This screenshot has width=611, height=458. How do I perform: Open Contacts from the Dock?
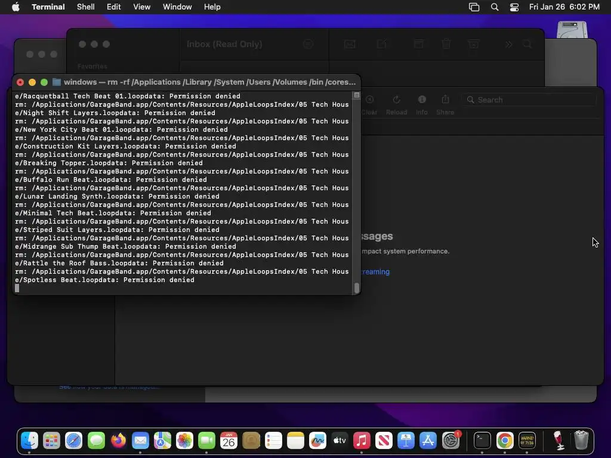[251, 441]
